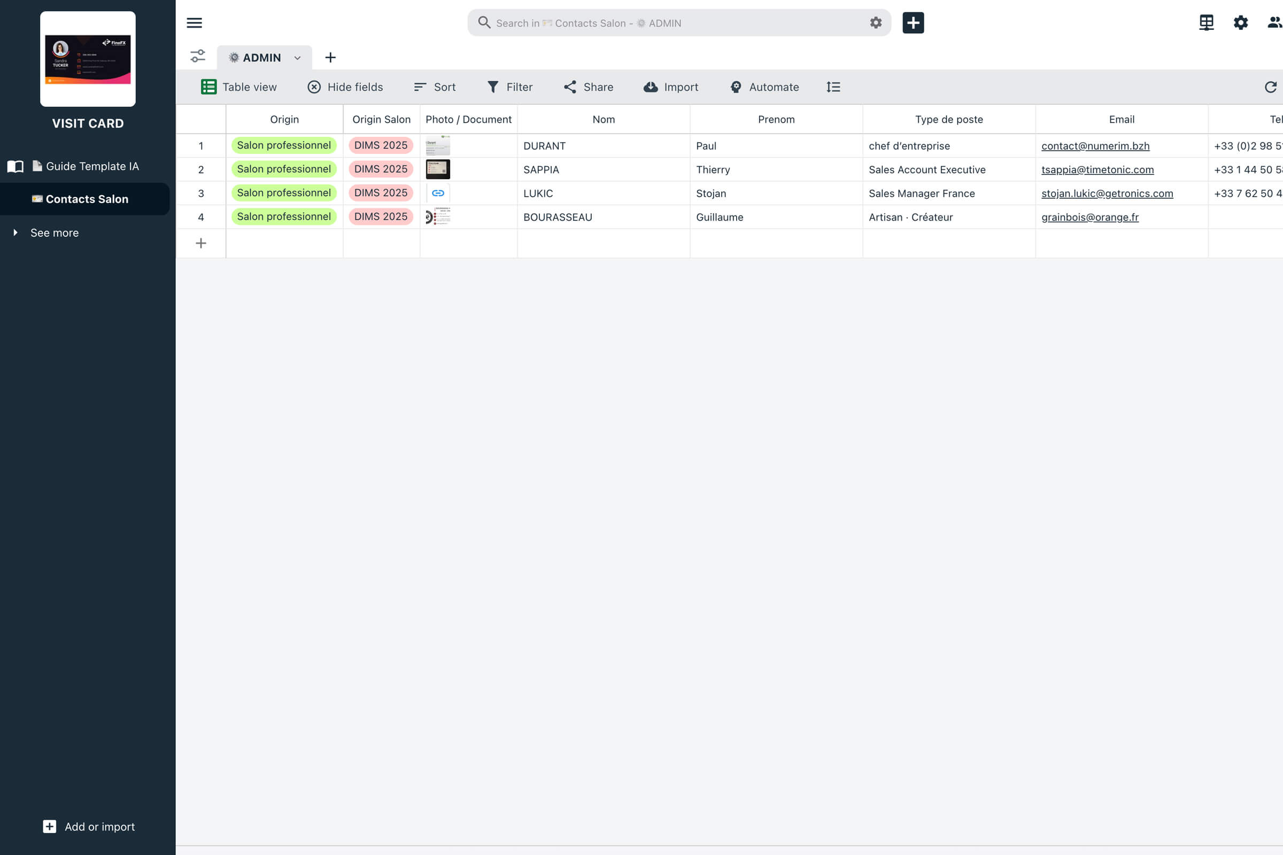Open the tsappia@timetonic.com email link
The width and height of the screenshot is (1283, 855).
coord(1097,169)
